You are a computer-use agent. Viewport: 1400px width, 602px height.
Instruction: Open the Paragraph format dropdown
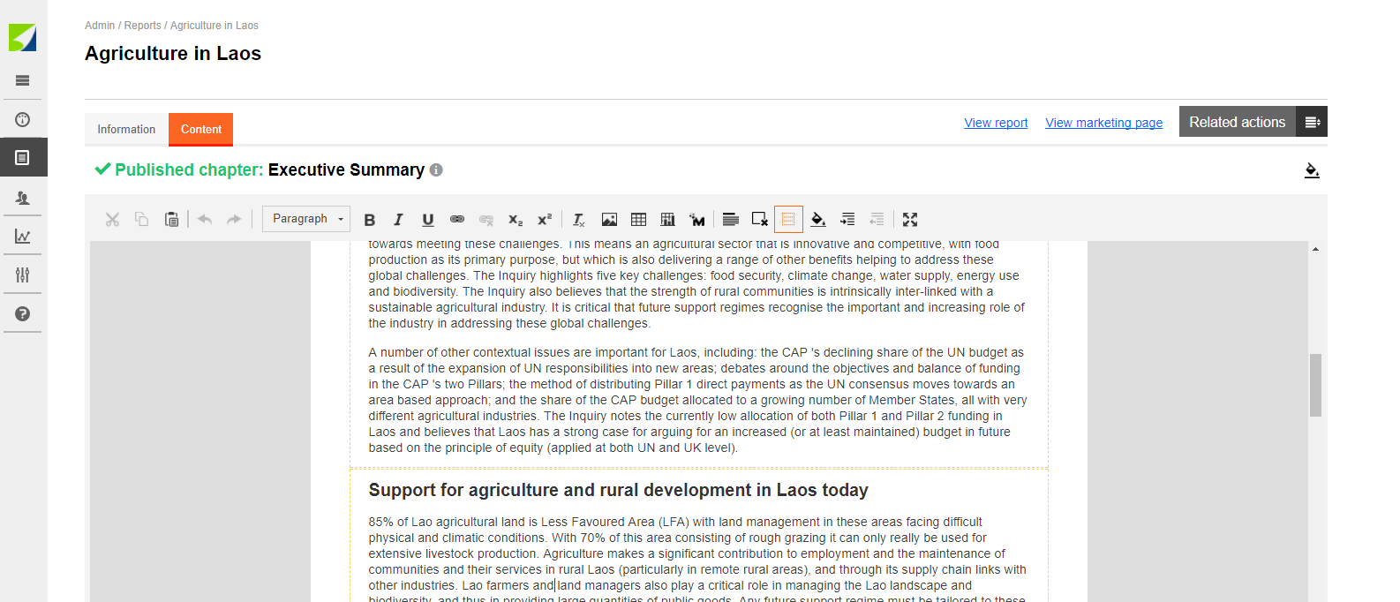[306, 219]
